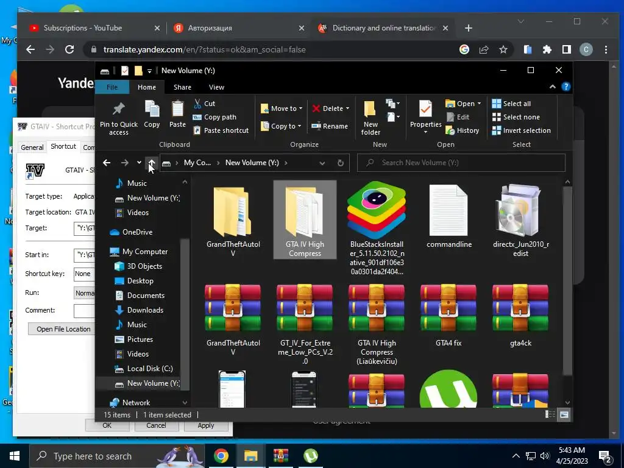Viewport: 624px width, 468px height.
Task: Select the directx_Jun2010_redist file
Action: click(520, 221)
